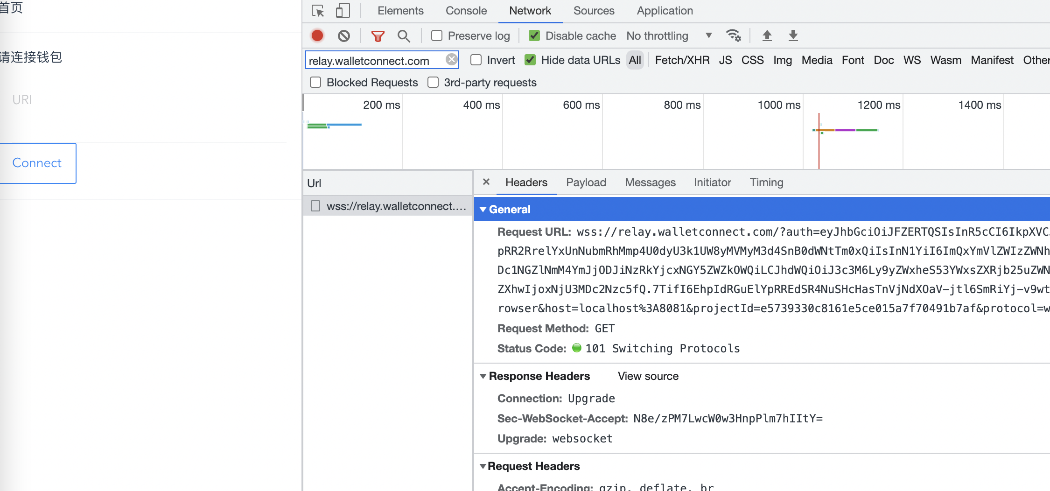Open the Messages tab

(x=650, y=182)
